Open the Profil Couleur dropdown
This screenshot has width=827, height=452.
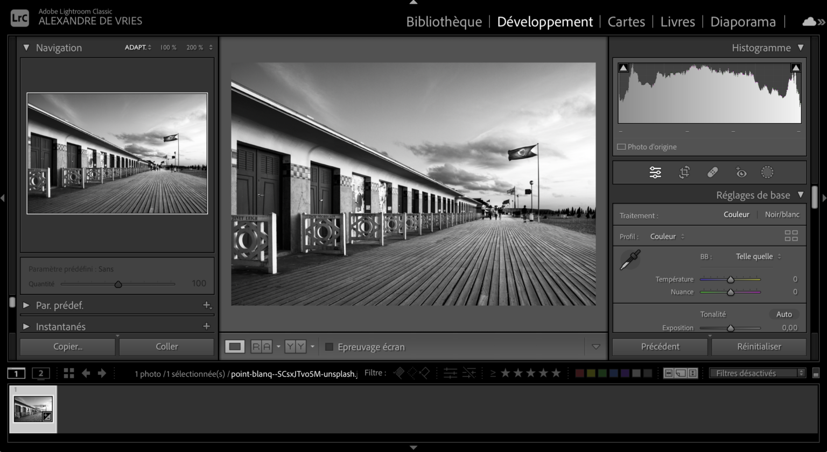[x=667, y=236]
